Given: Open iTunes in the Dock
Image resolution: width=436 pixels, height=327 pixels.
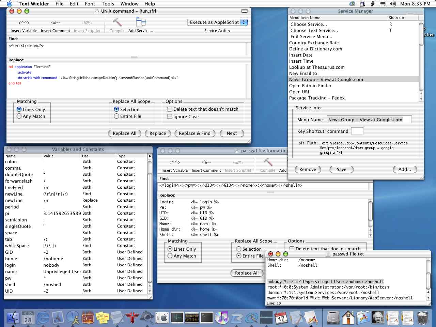Looking at the screenshot, I should (x=222, y=318).
